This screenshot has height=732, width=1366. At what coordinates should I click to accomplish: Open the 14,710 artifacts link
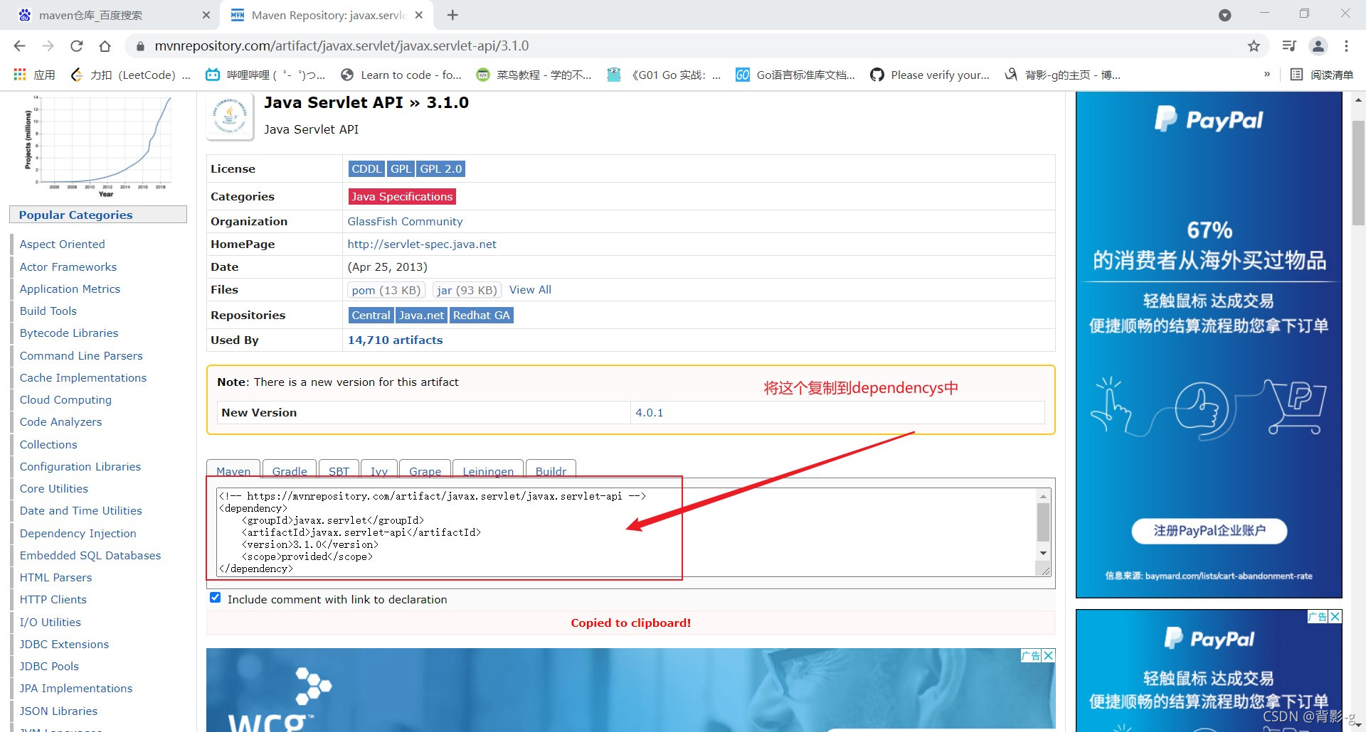[395, 340]
